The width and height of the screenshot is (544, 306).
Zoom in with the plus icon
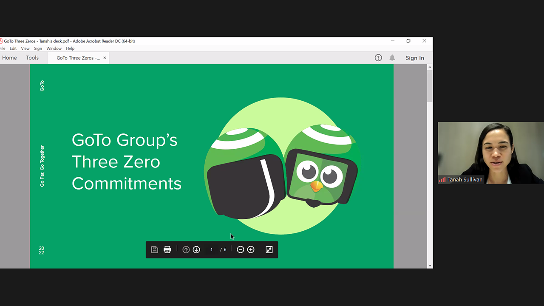tap(251, 249)
